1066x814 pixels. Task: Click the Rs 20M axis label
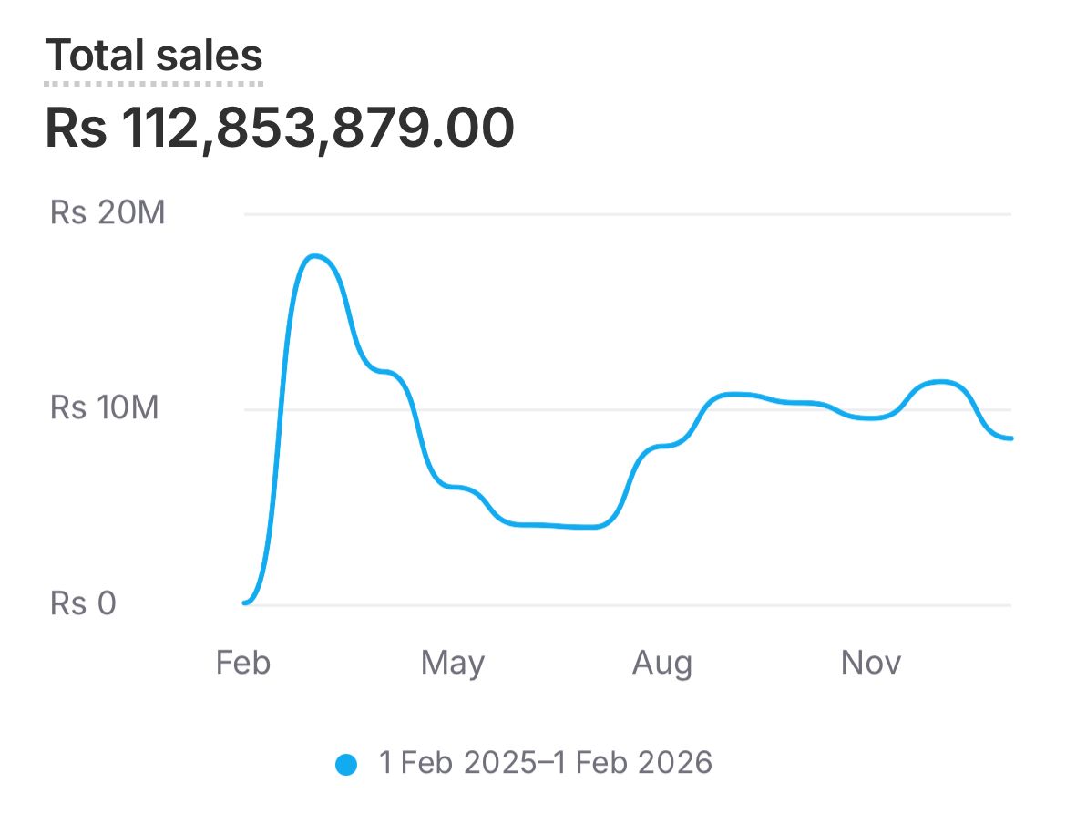[108, 214]
